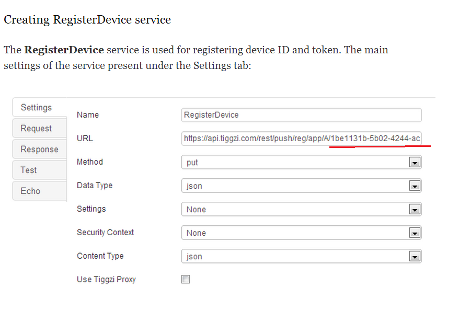
Task: Click the Method dropdown arrow button
Action: pyautogui.click(x=415, y=163)
